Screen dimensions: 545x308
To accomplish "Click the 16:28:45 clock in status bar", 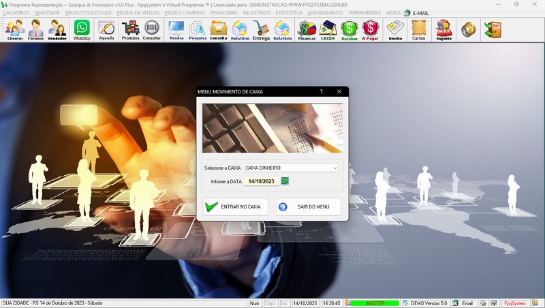I will coord(331,303).
